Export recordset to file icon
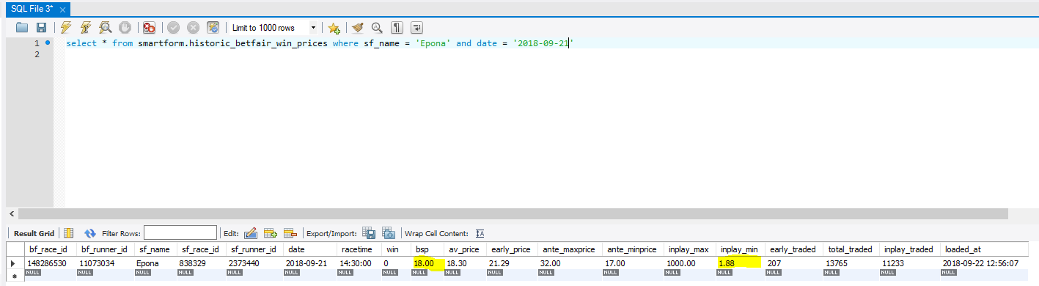 pyautogui.click(x=370, y=233)
